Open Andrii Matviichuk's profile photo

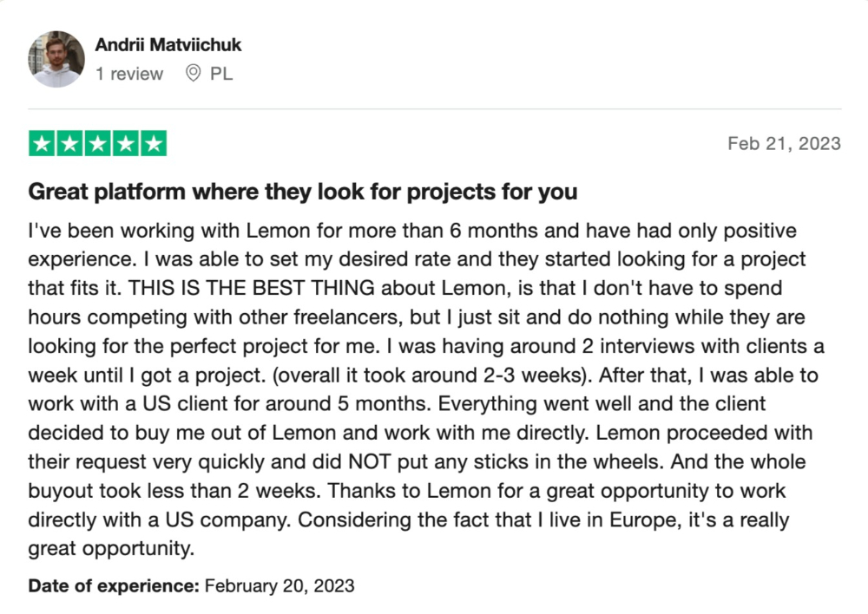pos(56,59)
